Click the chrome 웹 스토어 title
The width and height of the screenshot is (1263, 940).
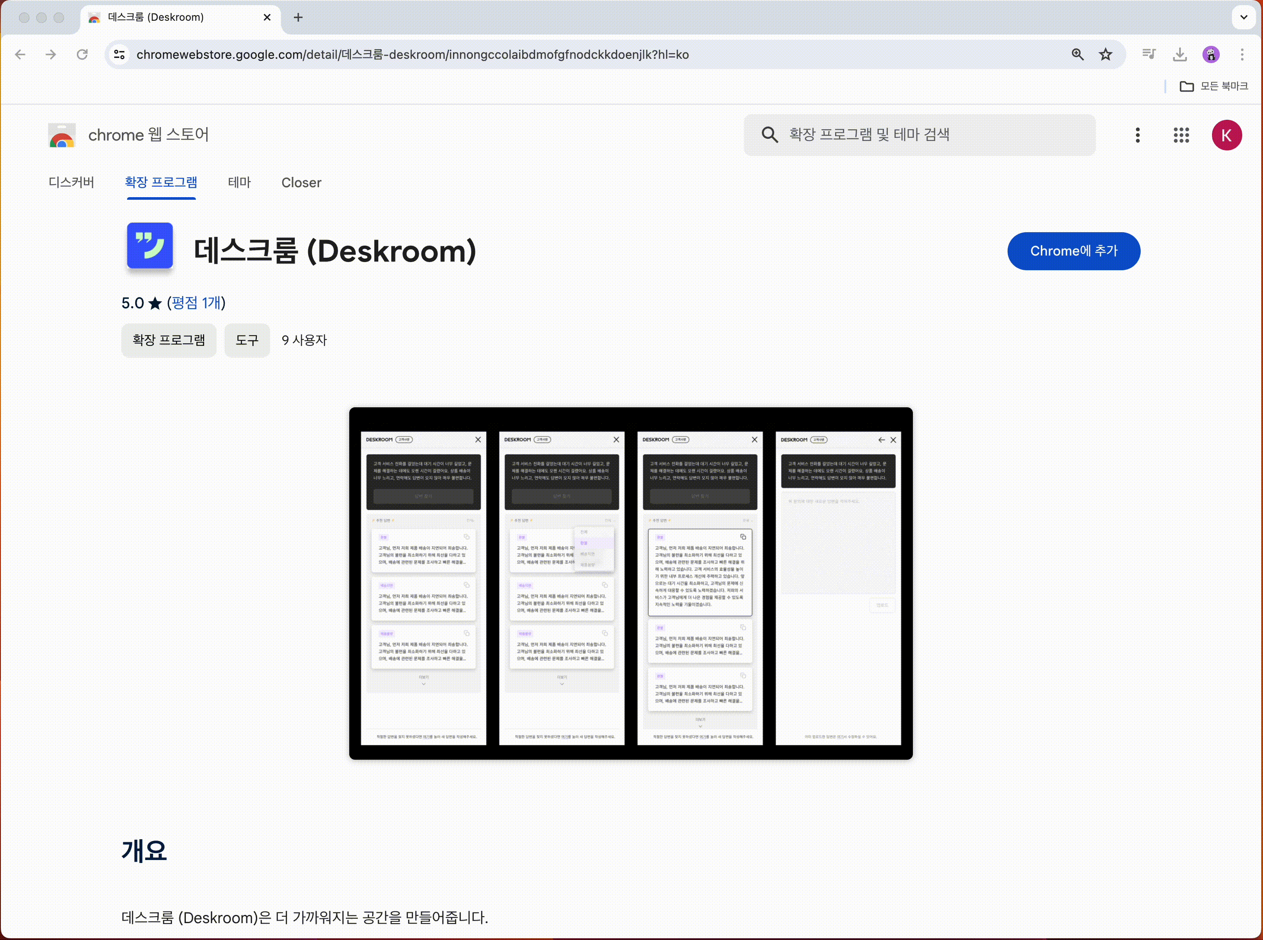point(149,135)
